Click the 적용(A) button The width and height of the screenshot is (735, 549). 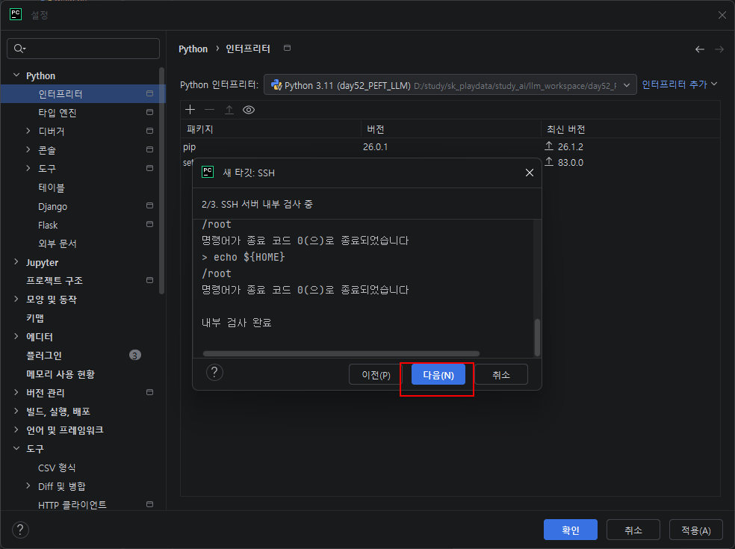[x=695, y=530]
